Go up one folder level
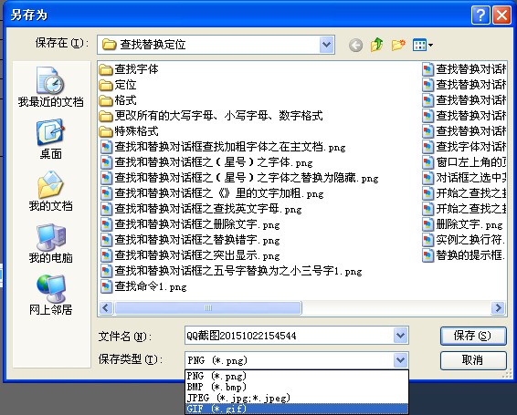 click(376, 45)
